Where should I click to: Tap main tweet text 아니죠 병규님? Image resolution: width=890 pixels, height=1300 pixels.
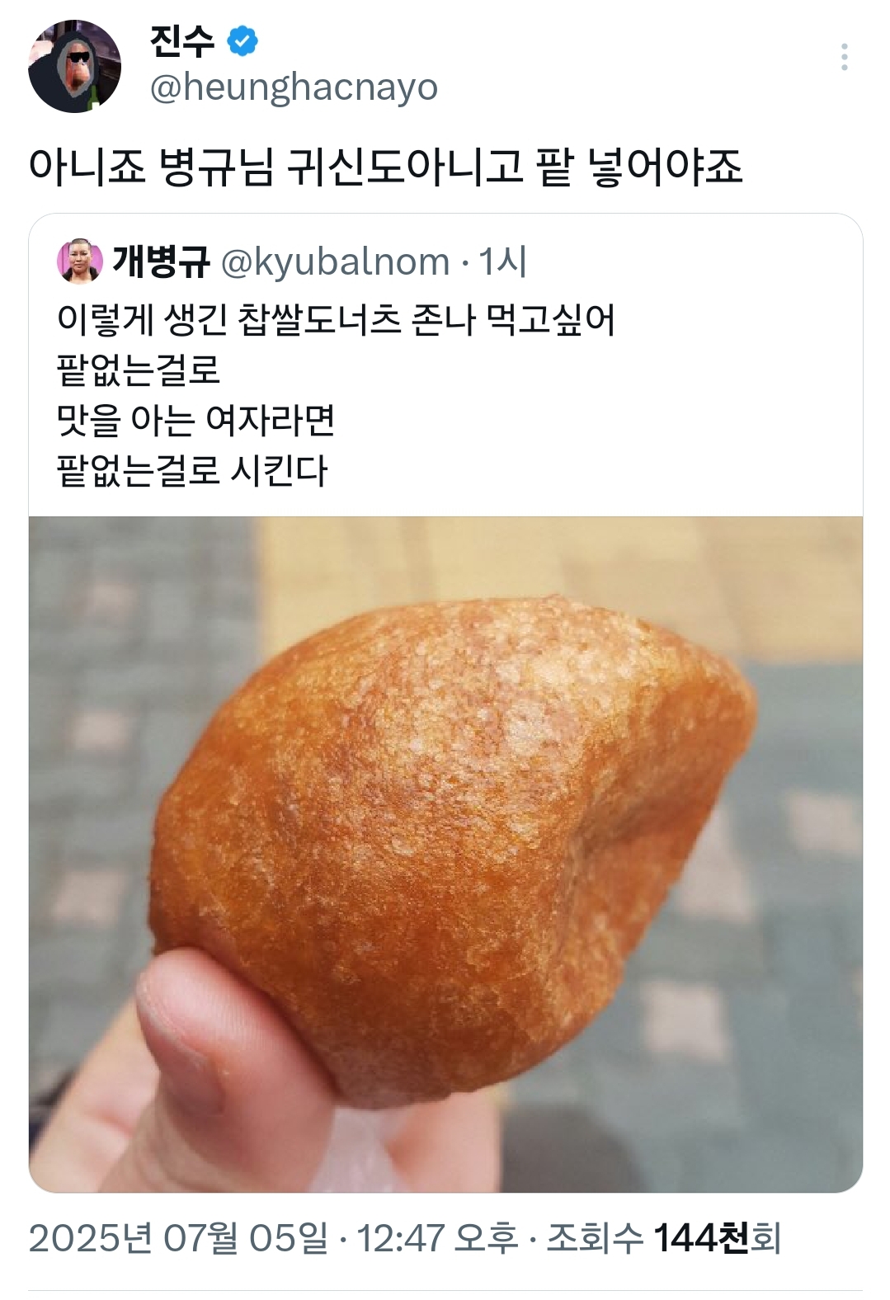151,167
